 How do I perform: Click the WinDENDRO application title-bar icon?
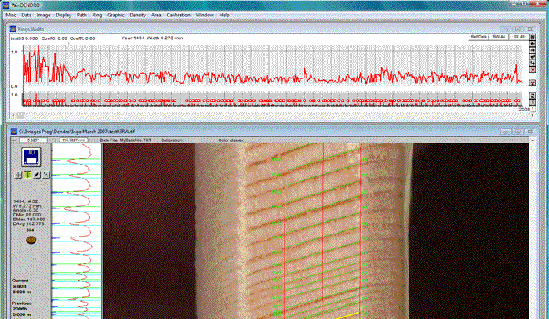click(x=5, y=5)
